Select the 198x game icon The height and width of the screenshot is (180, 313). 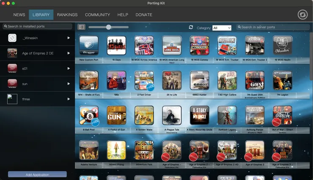pyautogui.click(x=116, y=80)
